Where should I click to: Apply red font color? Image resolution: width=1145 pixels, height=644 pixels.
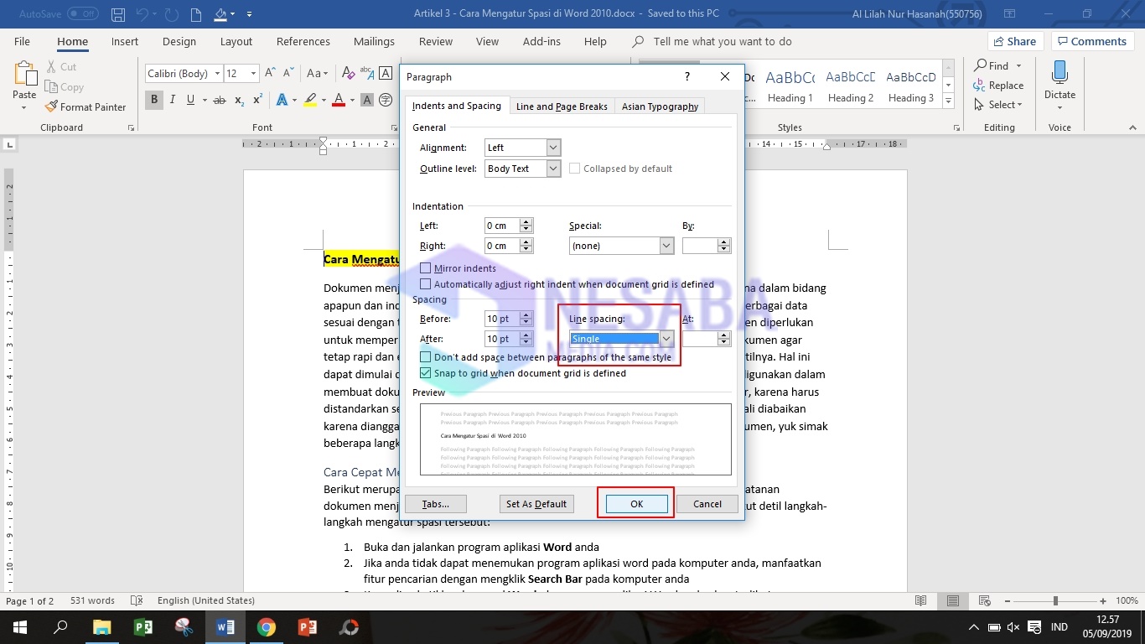(x=339, y=100)
